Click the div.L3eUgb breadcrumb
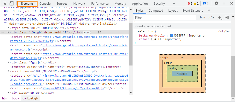The image size is (235, 102). pyautogui.click(x=30, y=98)
